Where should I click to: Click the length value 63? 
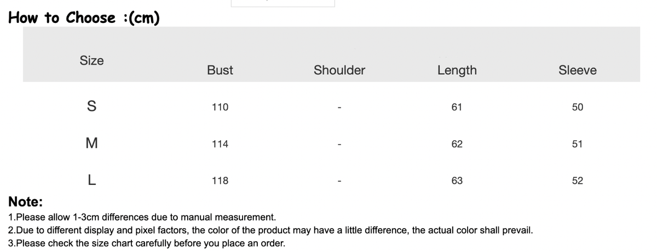pyautogui.click(x=457, y=181)
